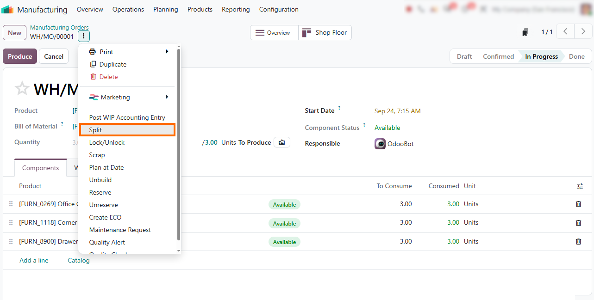The height and width of the screenshot is (300, 594).
Task: Click the Produce button
Action: click(x=20, y=56)
